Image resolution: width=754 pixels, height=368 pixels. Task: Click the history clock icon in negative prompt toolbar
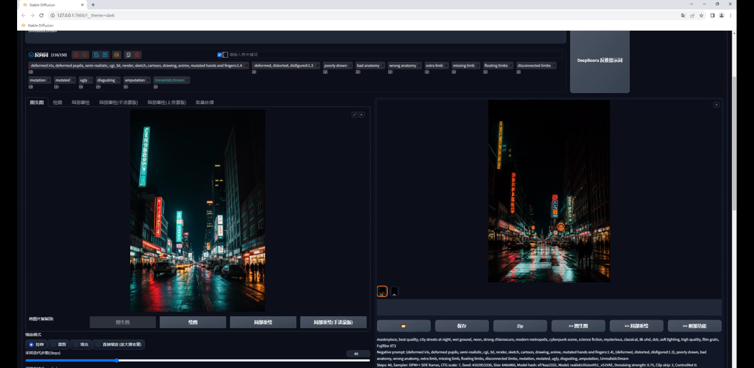coord(128,55)
